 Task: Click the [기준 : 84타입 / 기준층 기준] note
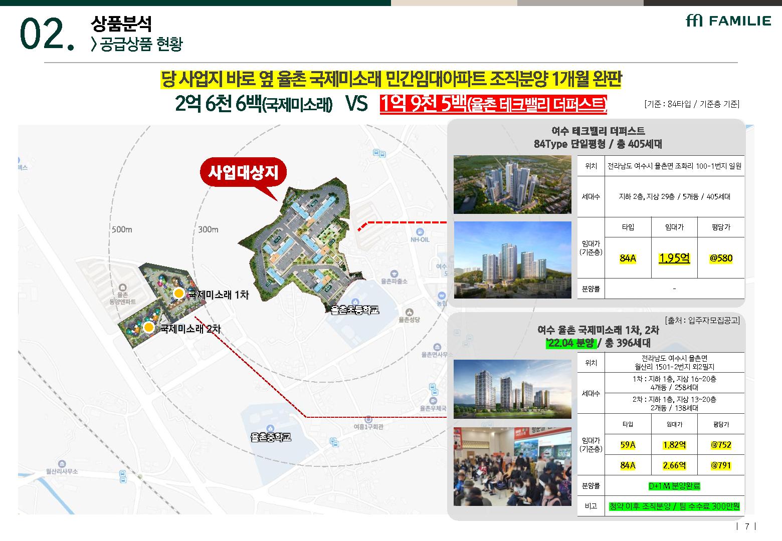click(x=692, y=104)
